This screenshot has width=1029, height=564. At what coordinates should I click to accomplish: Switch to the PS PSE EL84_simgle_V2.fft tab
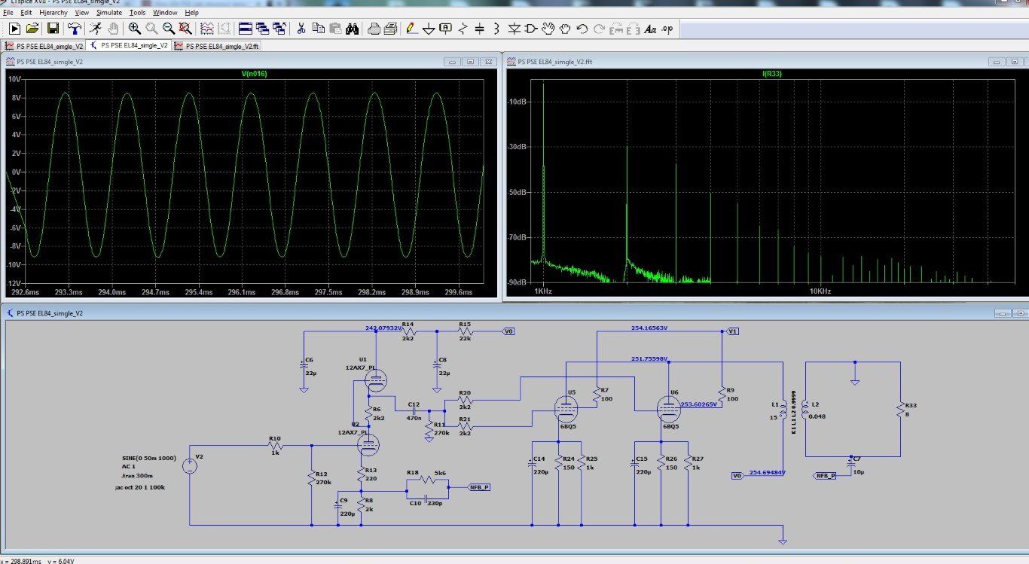pos(217,46)
